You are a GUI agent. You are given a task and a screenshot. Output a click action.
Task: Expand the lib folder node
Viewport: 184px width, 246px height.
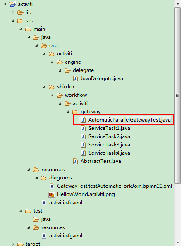click(x=13, y=12)
